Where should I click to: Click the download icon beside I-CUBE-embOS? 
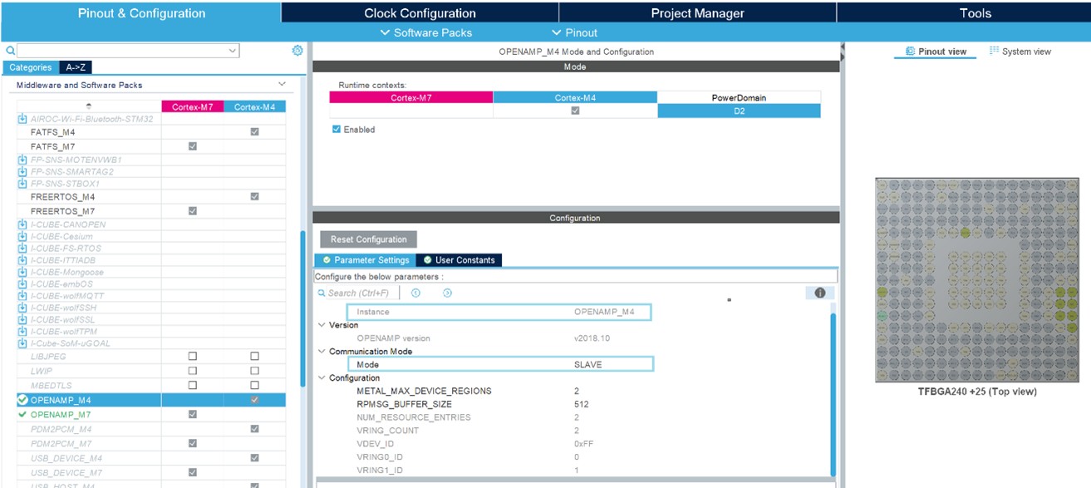tap(22, 284)
